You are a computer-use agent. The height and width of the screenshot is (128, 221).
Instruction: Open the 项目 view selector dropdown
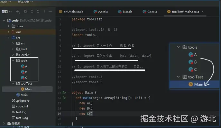pyautogui.click(x=7, y=12)
